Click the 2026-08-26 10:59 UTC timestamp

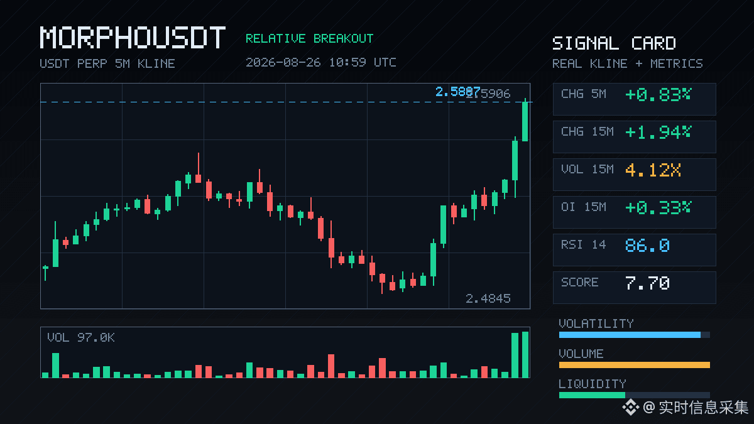click(321, 62)
